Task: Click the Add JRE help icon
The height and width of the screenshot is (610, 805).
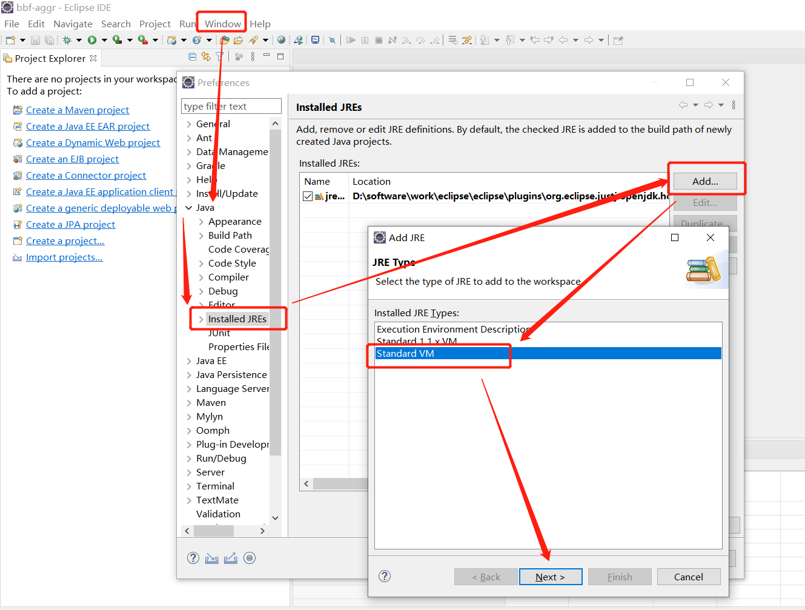Action: [385, 576]
